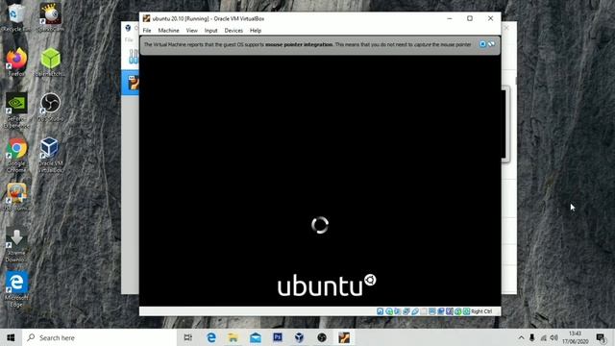Open the network tray icon
The height and width of the screenshot is (346, 615).
coord(543,337)
